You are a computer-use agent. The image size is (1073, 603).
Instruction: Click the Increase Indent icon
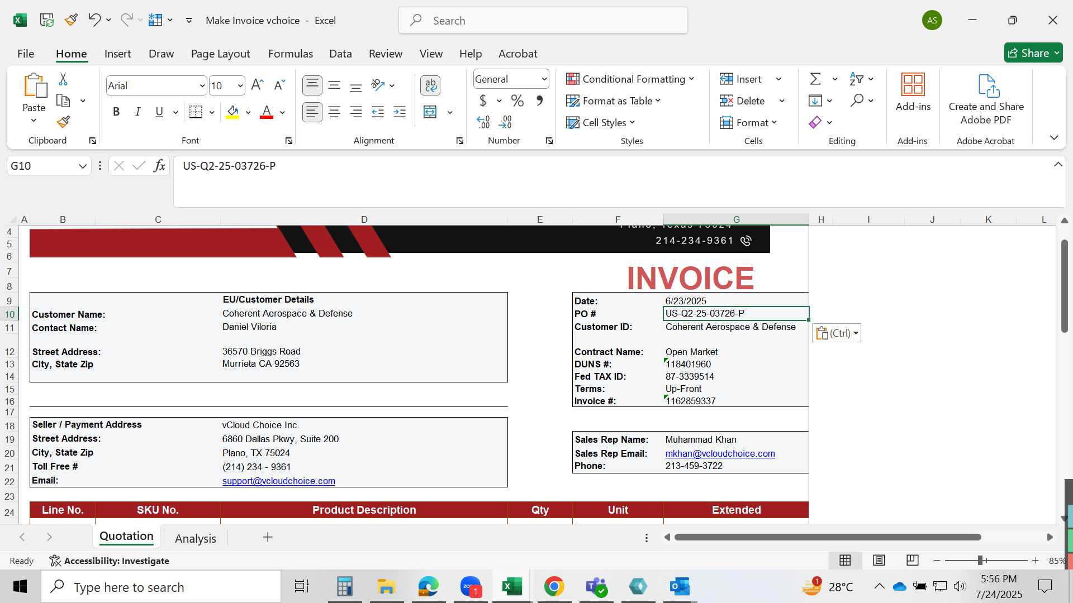(400, 112)
